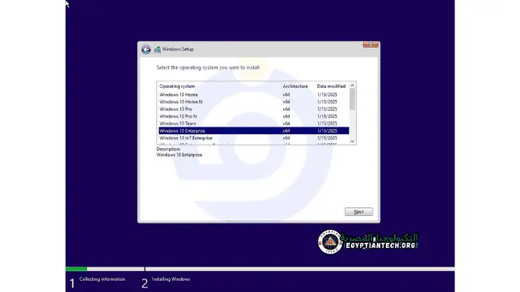This screenshot has height=292, width=520.
Task: Click the Next button
Action: coord(359,212)
